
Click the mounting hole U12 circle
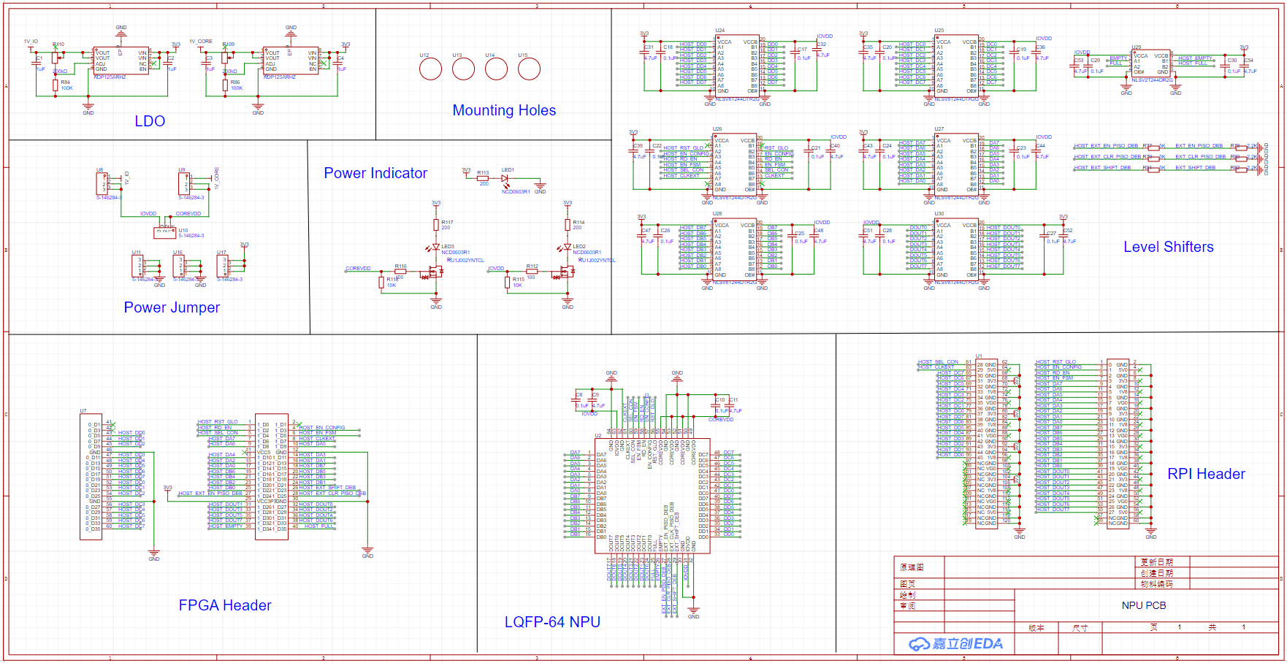[x=431, y=69]
